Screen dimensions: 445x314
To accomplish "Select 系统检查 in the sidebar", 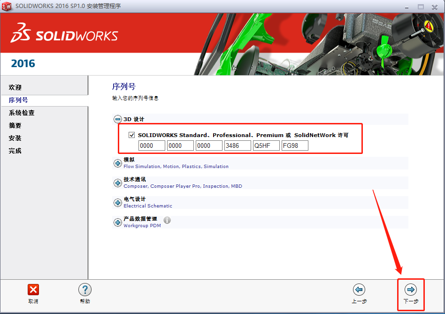I will pyautogui.click(x=22, y=113).
